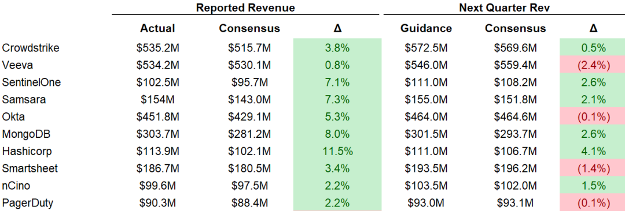Viewport: 625px width, 211px height.
Task: Select the Hashicorp row label
Action: click(x=27, y=152)
